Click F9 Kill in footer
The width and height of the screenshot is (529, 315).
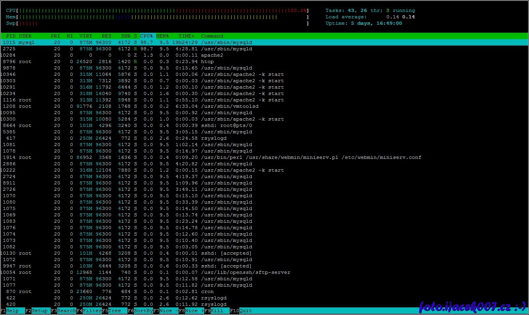[x=217, y=311]
